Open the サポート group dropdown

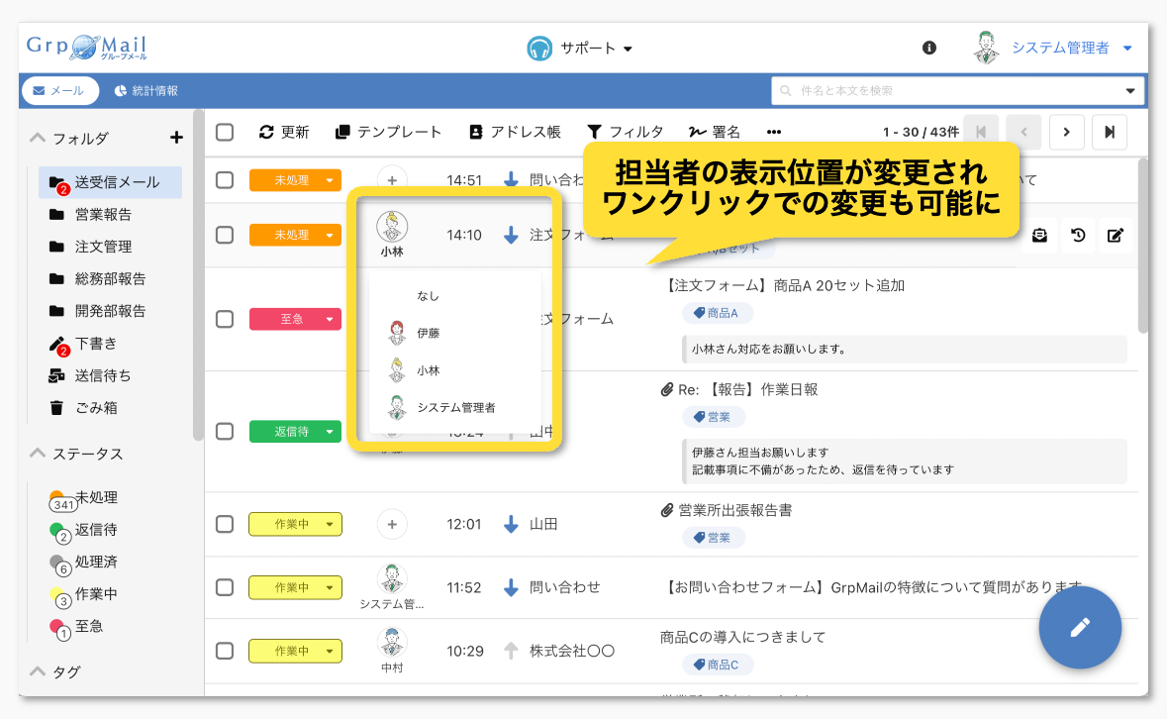(580, 49)
